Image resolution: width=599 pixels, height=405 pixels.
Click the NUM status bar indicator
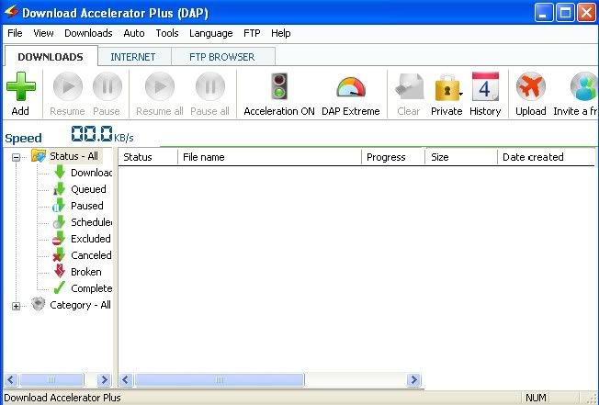(536, 398)
